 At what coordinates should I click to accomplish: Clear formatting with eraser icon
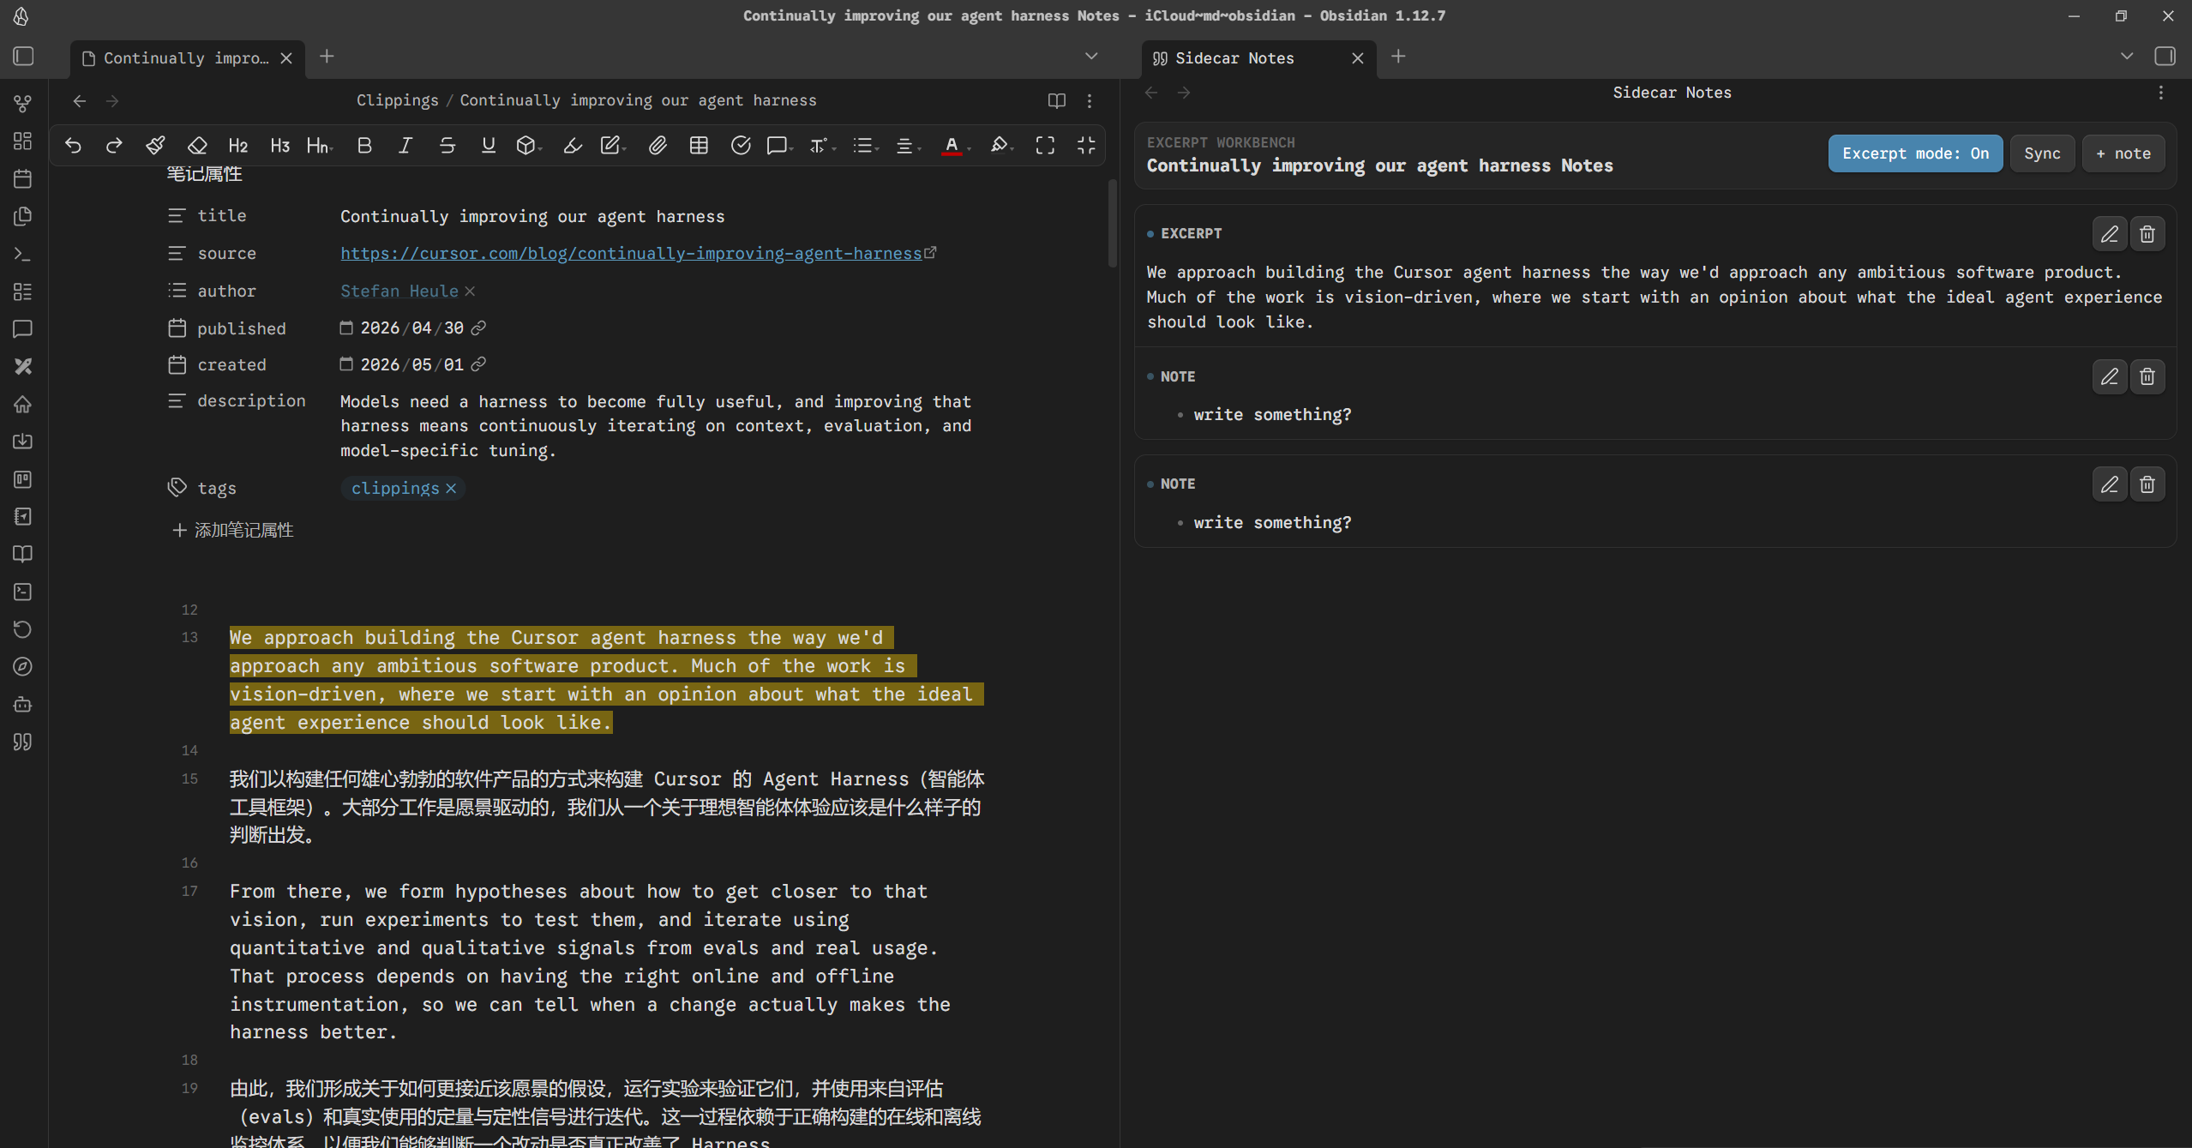pos(197,146)
